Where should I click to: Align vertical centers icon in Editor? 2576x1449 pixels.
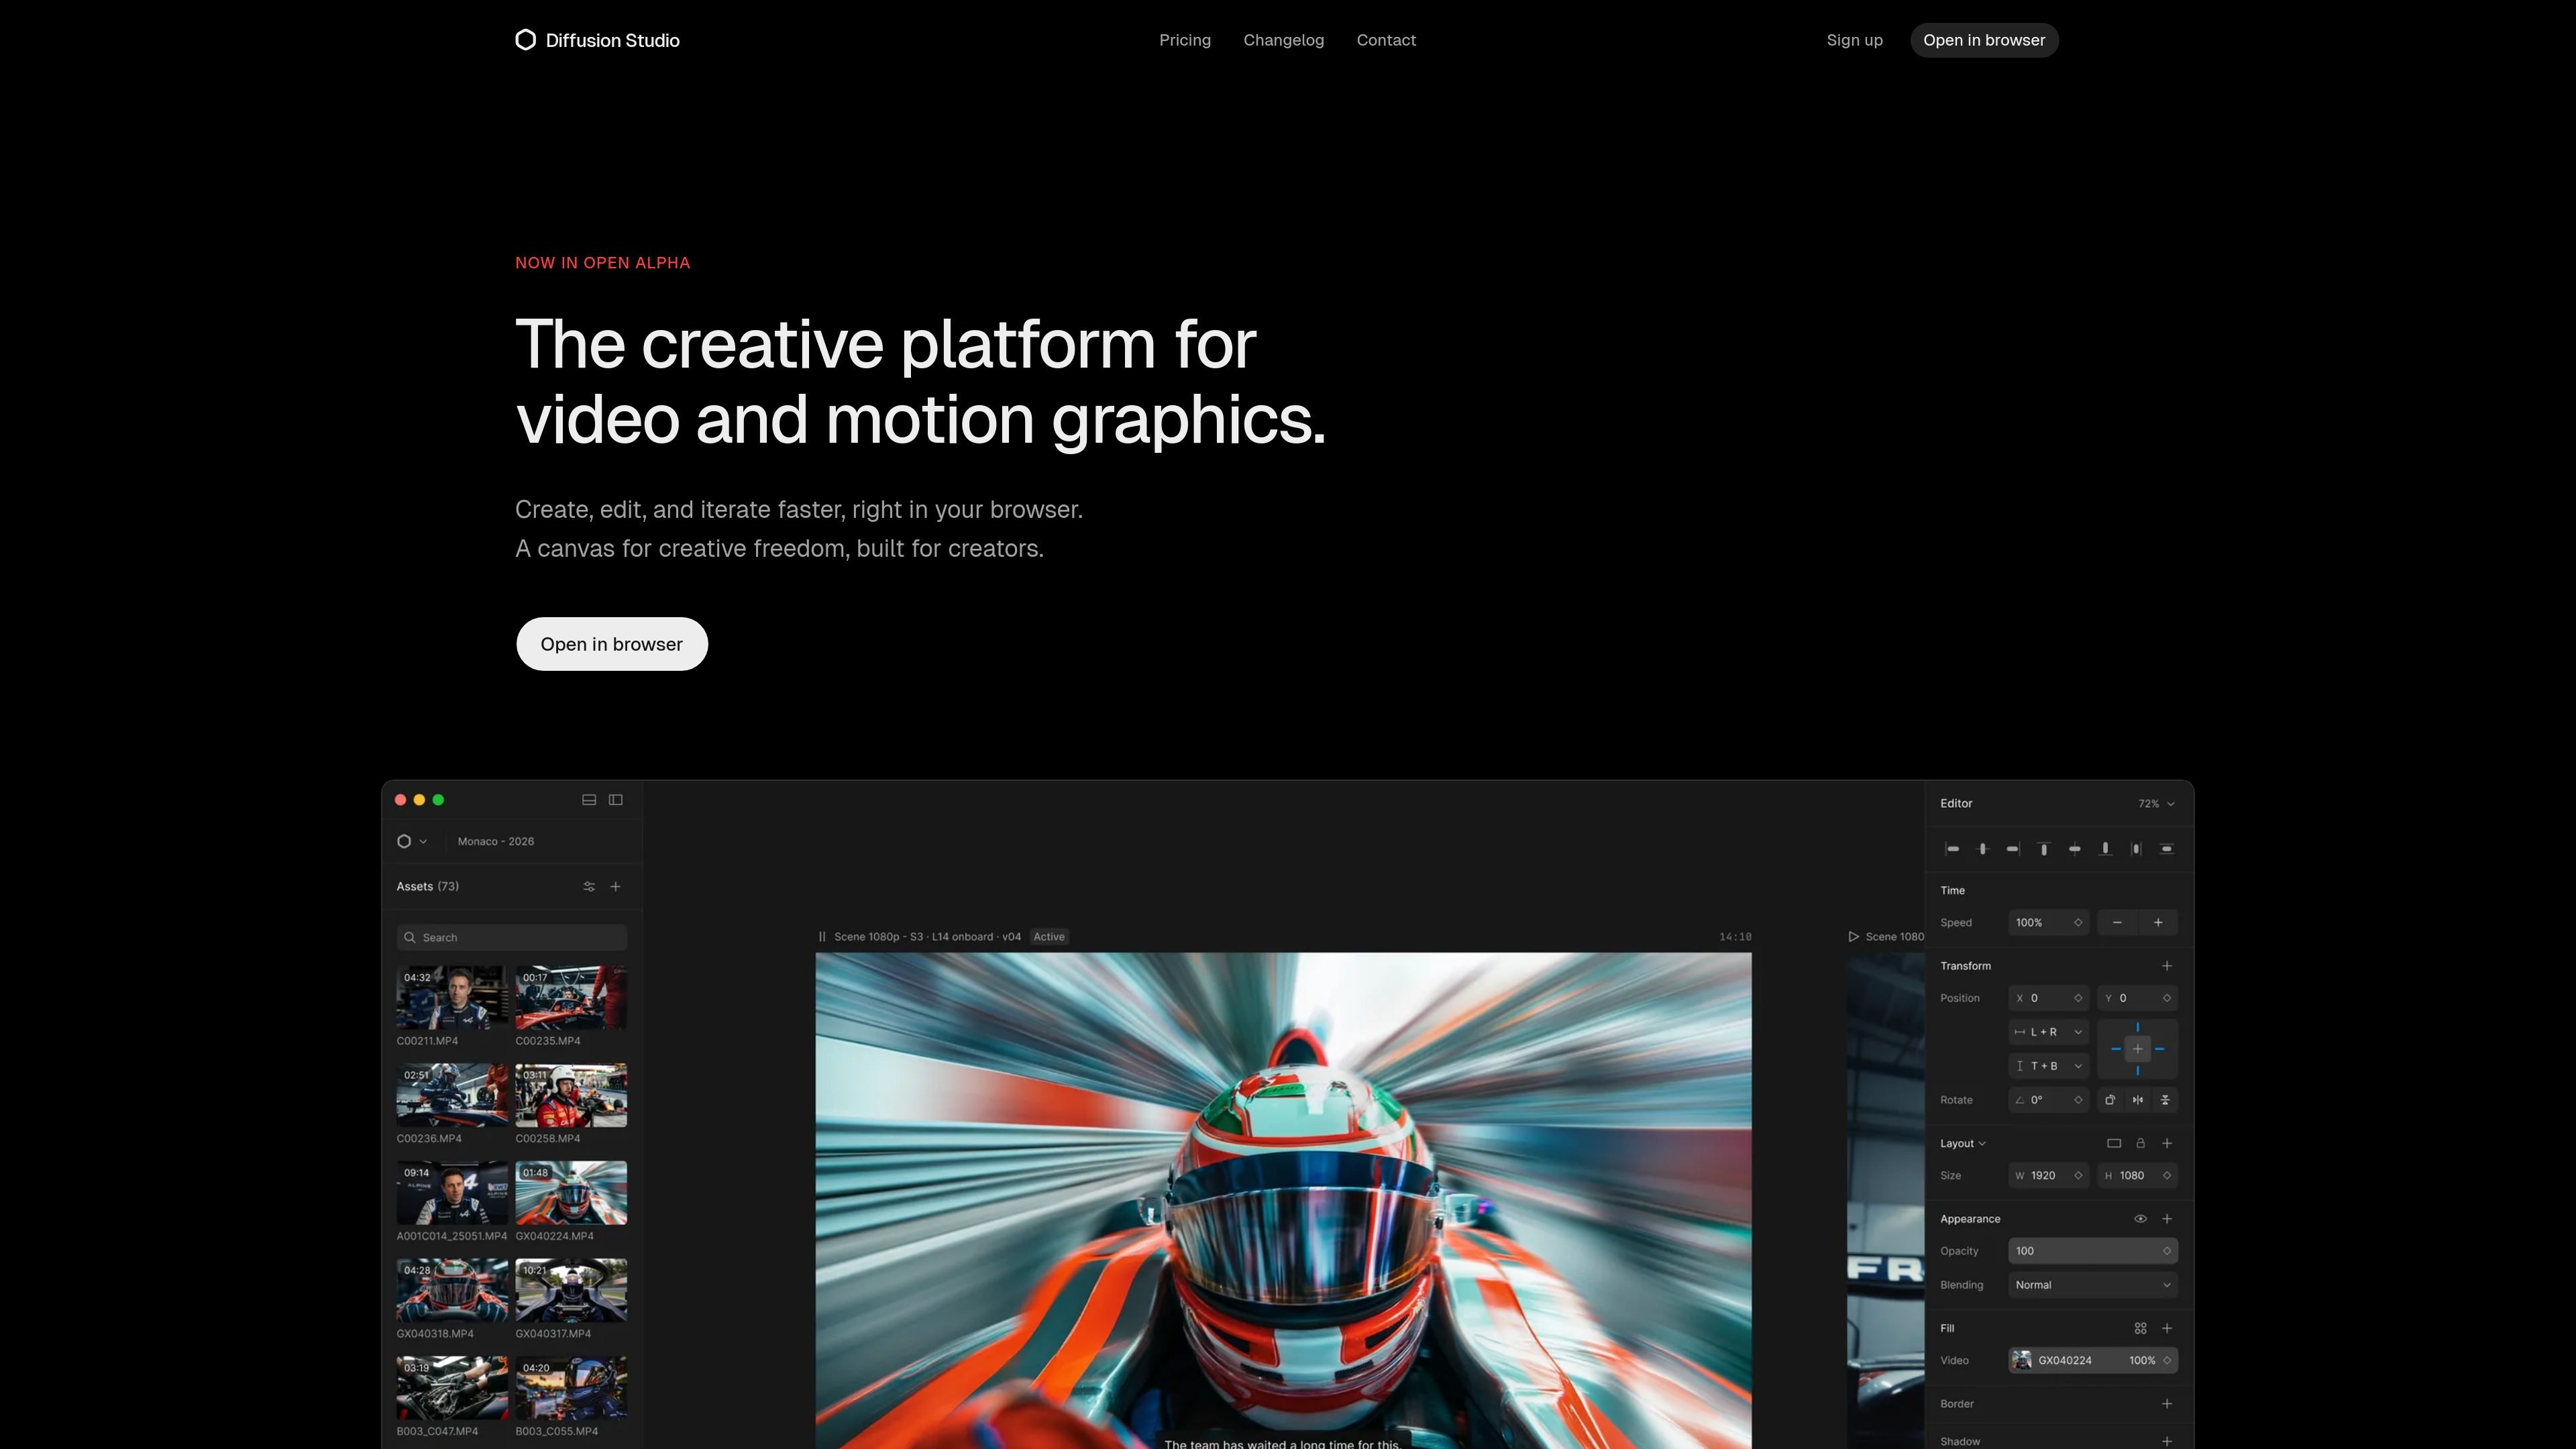tap(2074, 849)
